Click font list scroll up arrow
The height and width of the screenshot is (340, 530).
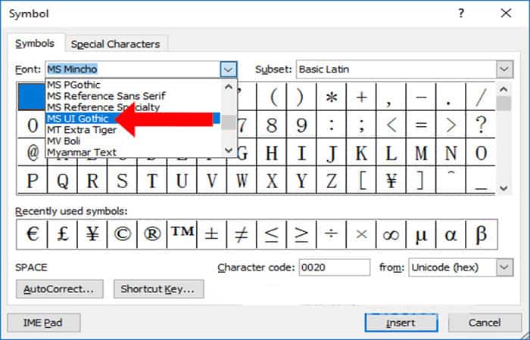[229, 87]
